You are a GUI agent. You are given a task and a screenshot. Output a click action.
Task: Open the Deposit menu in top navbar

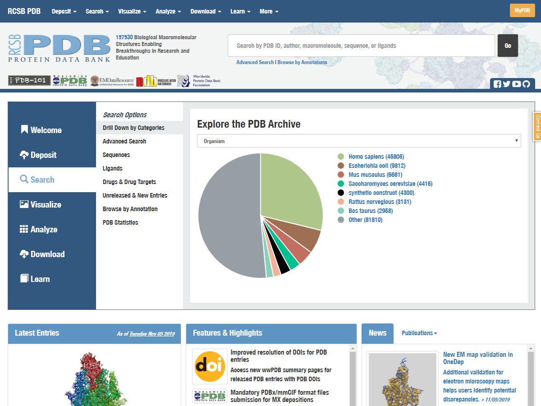[x=64, y=11]
